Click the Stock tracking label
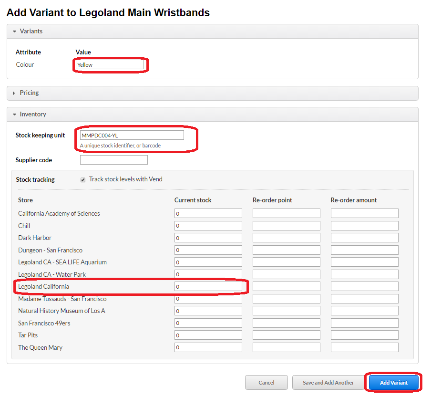 point(35,179)
